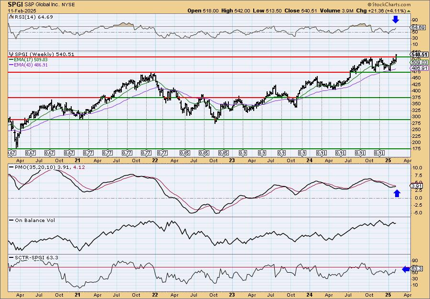This screenshot has width=430, height=299.
Task: Click the RSI(14) 64.69 indicator legend
Action: (34, 17)
